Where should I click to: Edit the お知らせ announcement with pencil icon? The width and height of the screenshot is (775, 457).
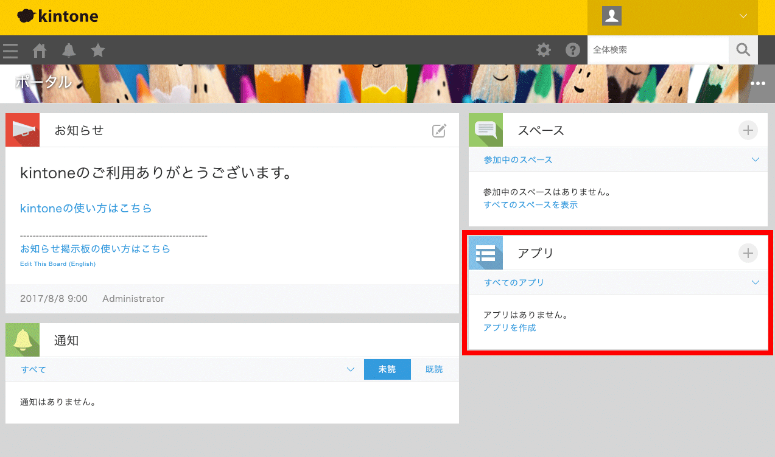(x=439, y=130)
